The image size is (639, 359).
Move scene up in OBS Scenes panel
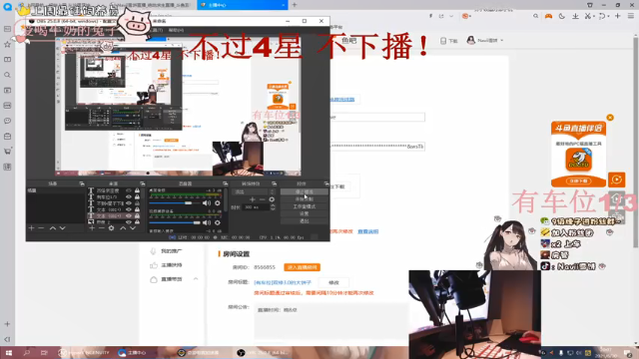(x=53, y=228)
